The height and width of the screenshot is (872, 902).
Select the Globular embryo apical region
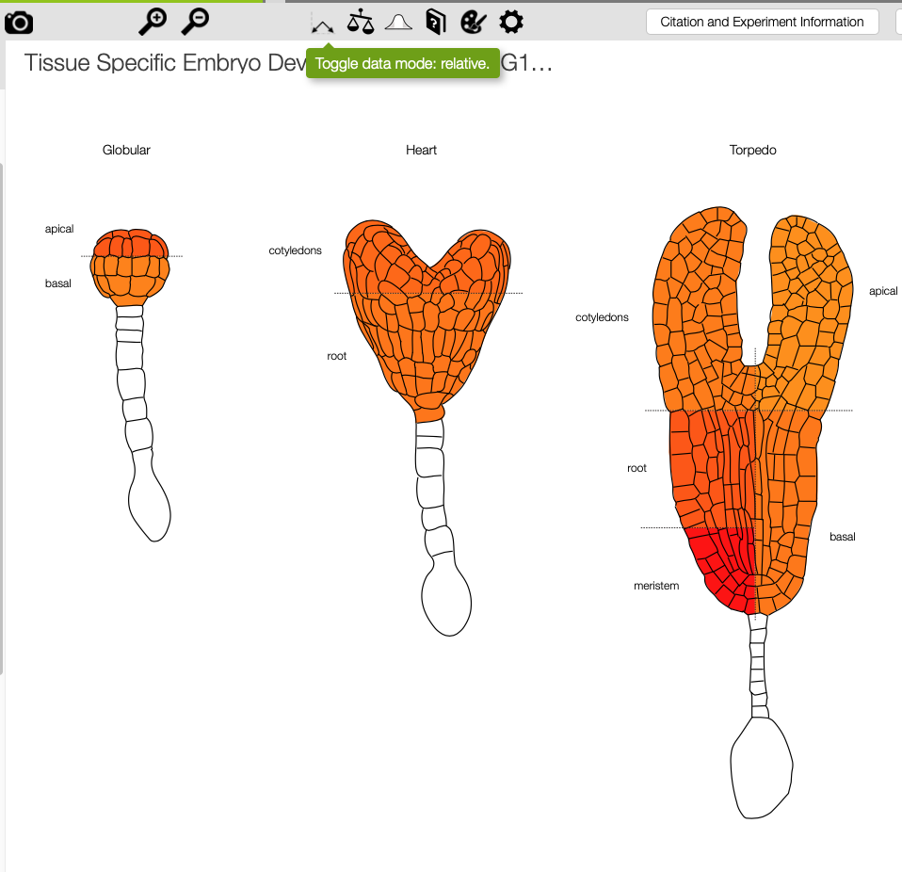tap(131, 243)
